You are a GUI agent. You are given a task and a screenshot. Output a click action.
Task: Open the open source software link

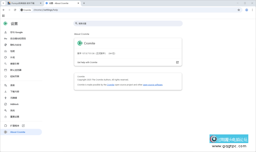(x=153, y=85)
